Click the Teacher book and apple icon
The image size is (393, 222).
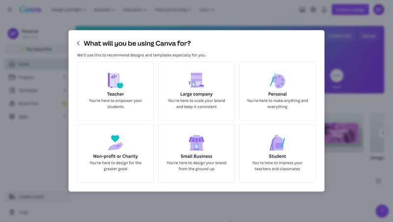click(115, 80)
